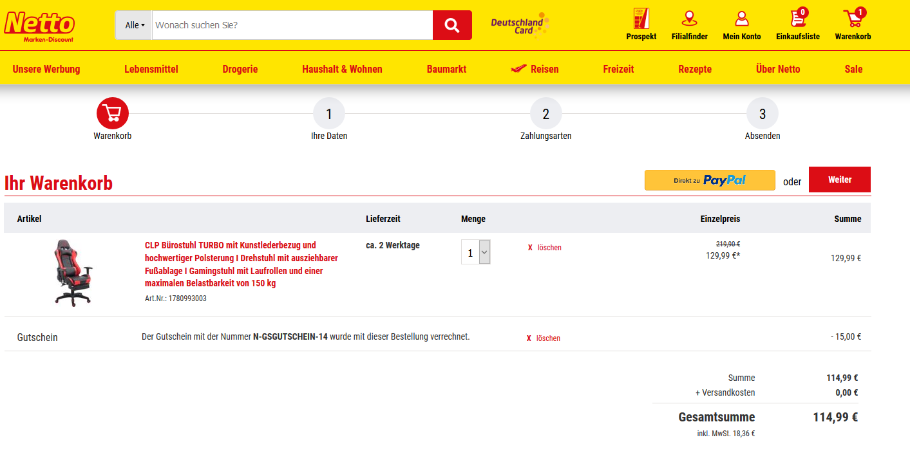Open the Lebensmittel menu

pos(151,69)
